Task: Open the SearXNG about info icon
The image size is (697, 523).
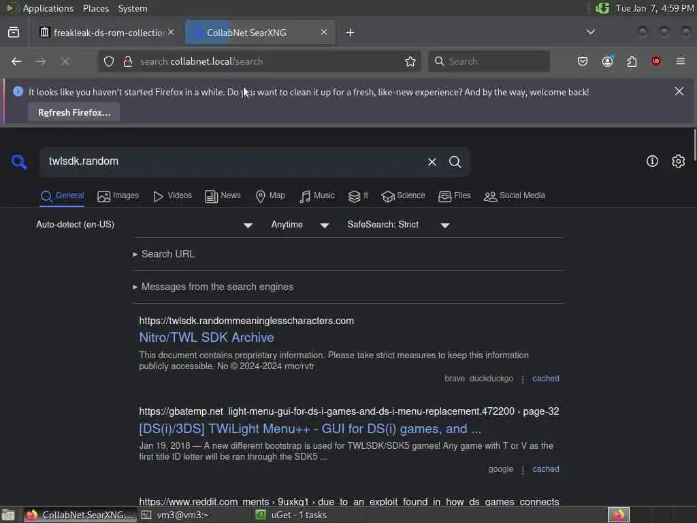Action: click(x=652, y=161)
